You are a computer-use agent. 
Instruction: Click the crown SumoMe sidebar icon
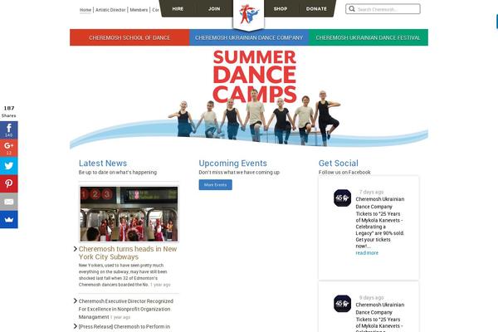click(9, 219)
